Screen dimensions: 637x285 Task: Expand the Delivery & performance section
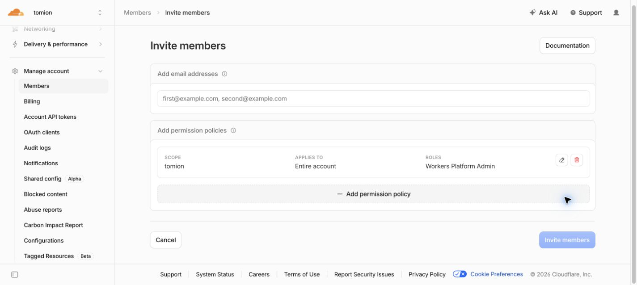(100, 44)
